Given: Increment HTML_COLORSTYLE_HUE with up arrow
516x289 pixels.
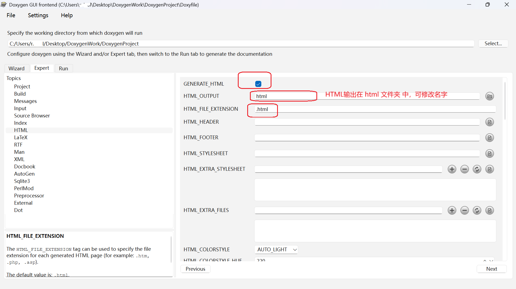Looking at the screenshot, I should 485,260.
